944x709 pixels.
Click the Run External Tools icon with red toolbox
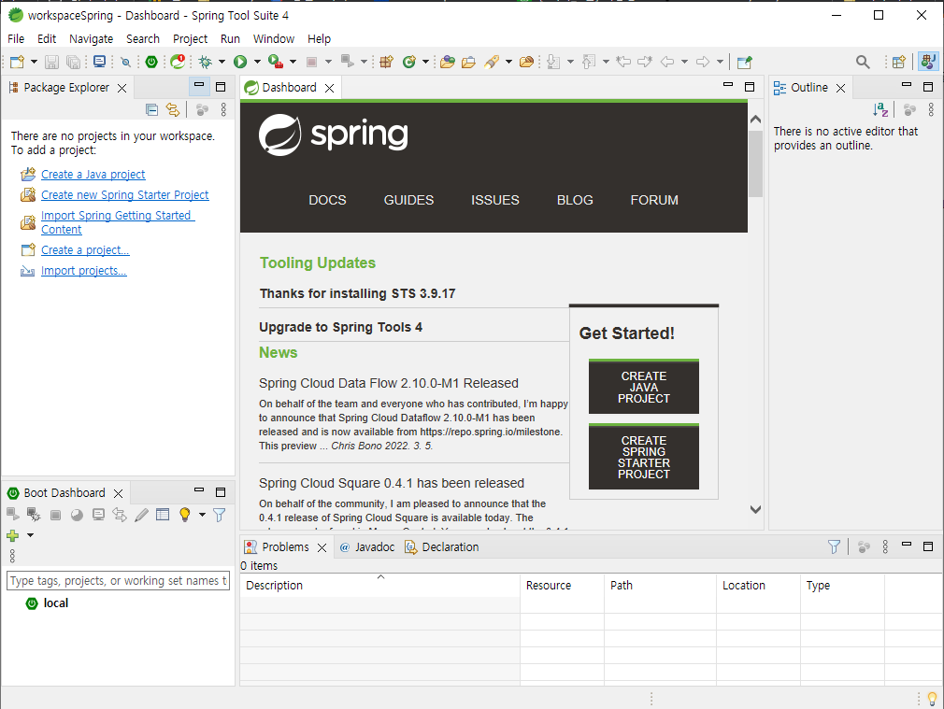point(276,62)
